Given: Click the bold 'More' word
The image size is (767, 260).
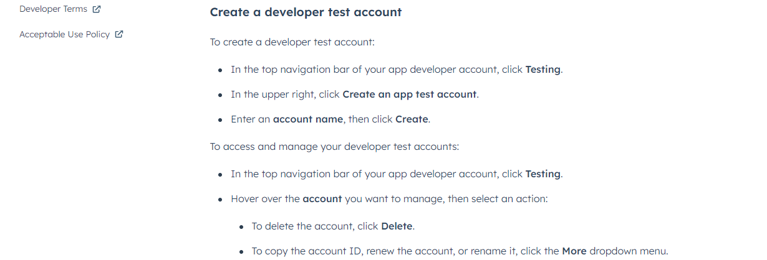Looking at the screenshot, I should click(574, 251).
